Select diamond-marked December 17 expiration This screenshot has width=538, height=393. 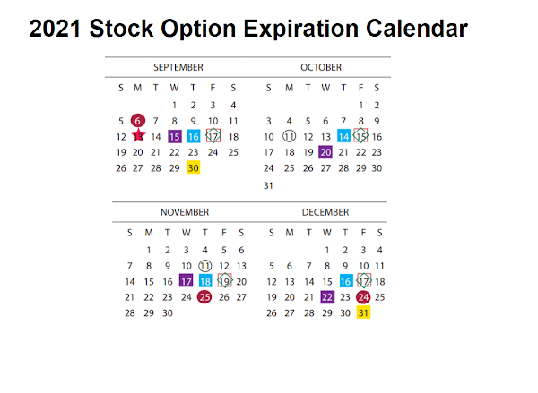[x=364, y=281]
